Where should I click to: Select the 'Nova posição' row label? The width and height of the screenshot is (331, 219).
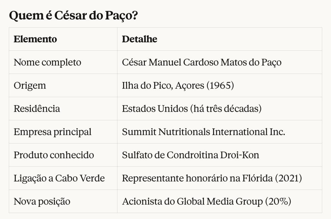(42, 202)
